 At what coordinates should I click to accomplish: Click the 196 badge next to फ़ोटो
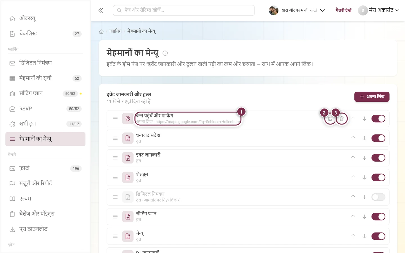[76, 168]
